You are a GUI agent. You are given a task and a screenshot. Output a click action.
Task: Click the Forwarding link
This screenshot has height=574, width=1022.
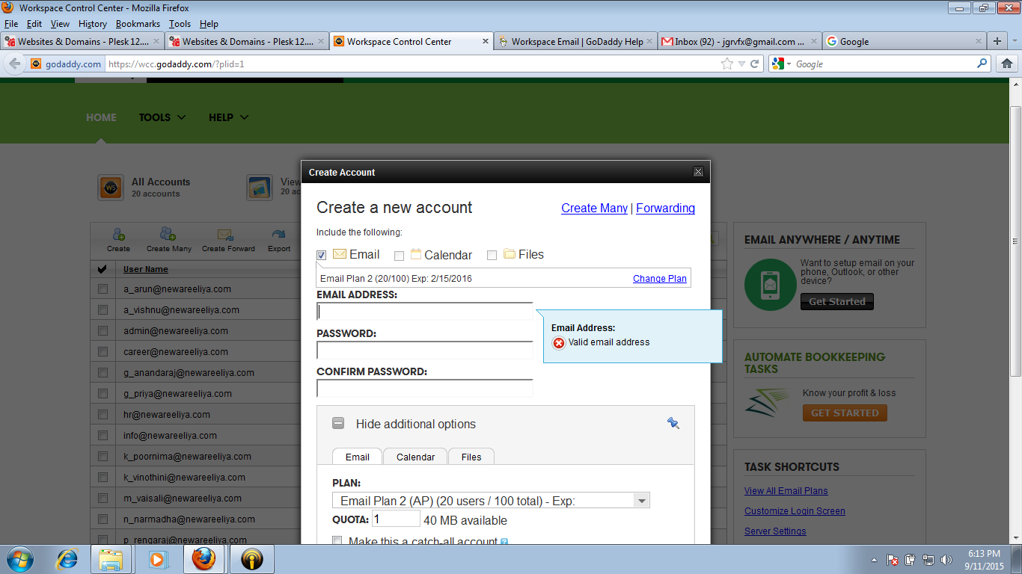click(x=665, y=208)
